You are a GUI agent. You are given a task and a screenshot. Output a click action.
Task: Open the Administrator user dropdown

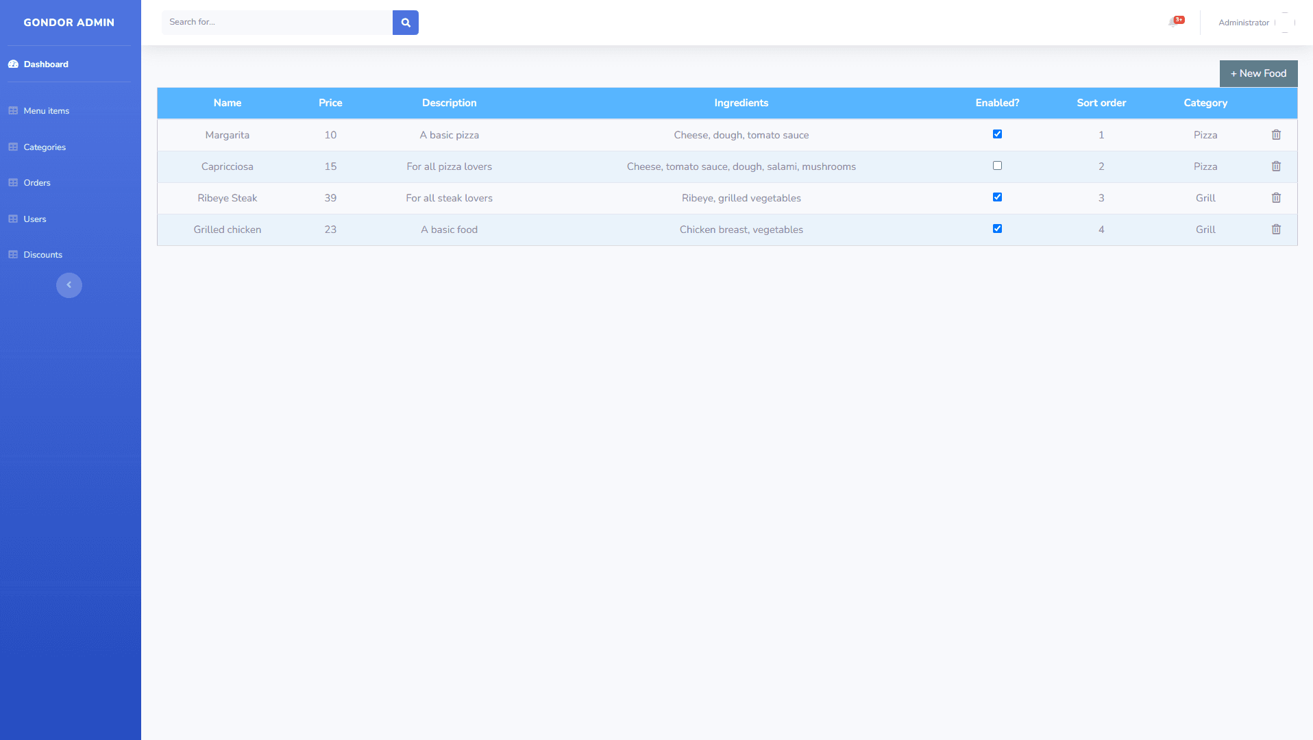[x=1243, y=23]
